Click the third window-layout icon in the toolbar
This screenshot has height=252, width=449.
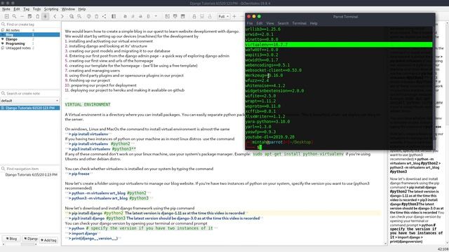[x=183, y=17]
